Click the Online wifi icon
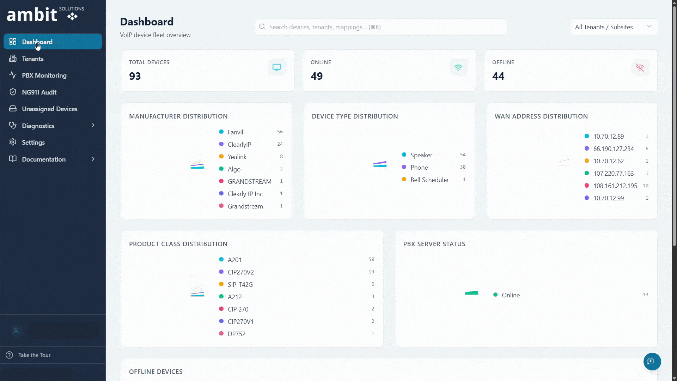Screen dimensions: 677x381 [x=458, y=67]
